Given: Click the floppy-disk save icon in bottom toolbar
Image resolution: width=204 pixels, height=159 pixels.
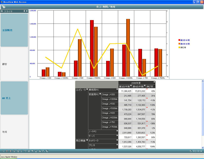Looking at the screenshot, I should pos(29,151).
